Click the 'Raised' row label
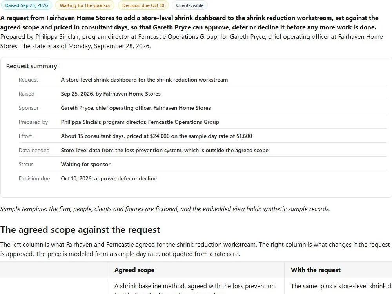Image resolution: width=392 pixels, height=294 pixels. [x=27, y=94]
